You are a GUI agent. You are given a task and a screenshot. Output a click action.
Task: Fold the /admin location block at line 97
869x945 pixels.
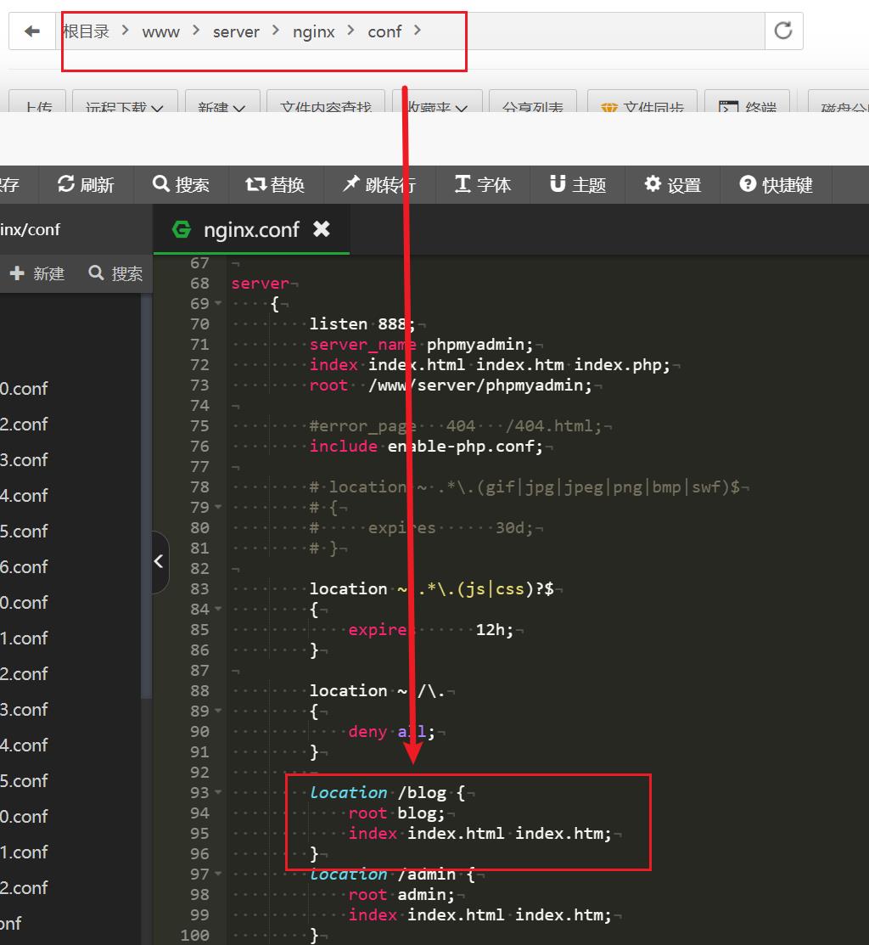(x=218, y=874)
